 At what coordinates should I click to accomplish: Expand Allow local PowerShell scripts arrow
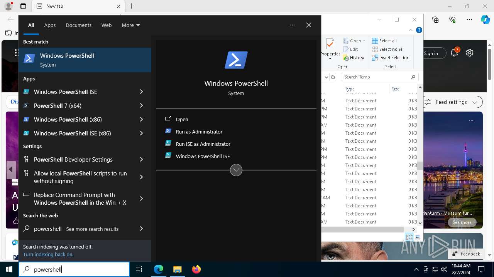point(141,177)
